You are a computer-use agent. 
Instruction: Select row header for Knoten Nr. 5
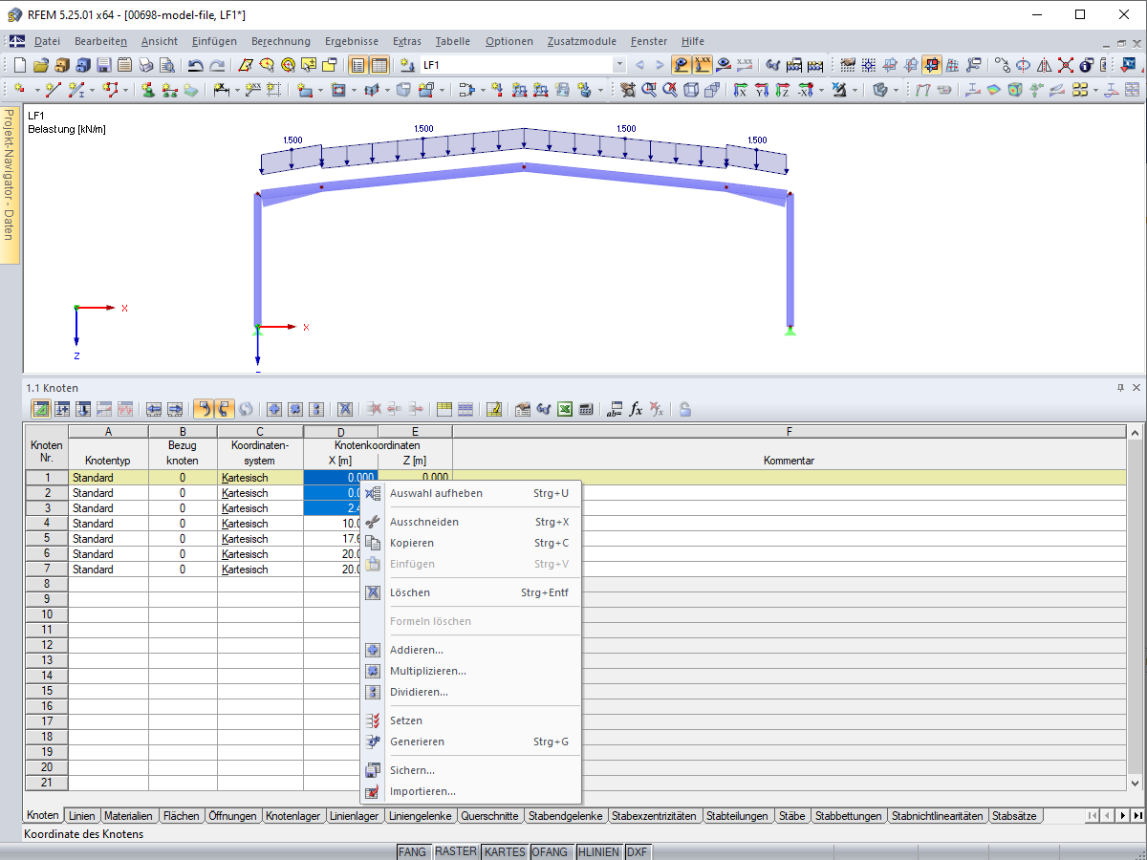tap(47, 539)
